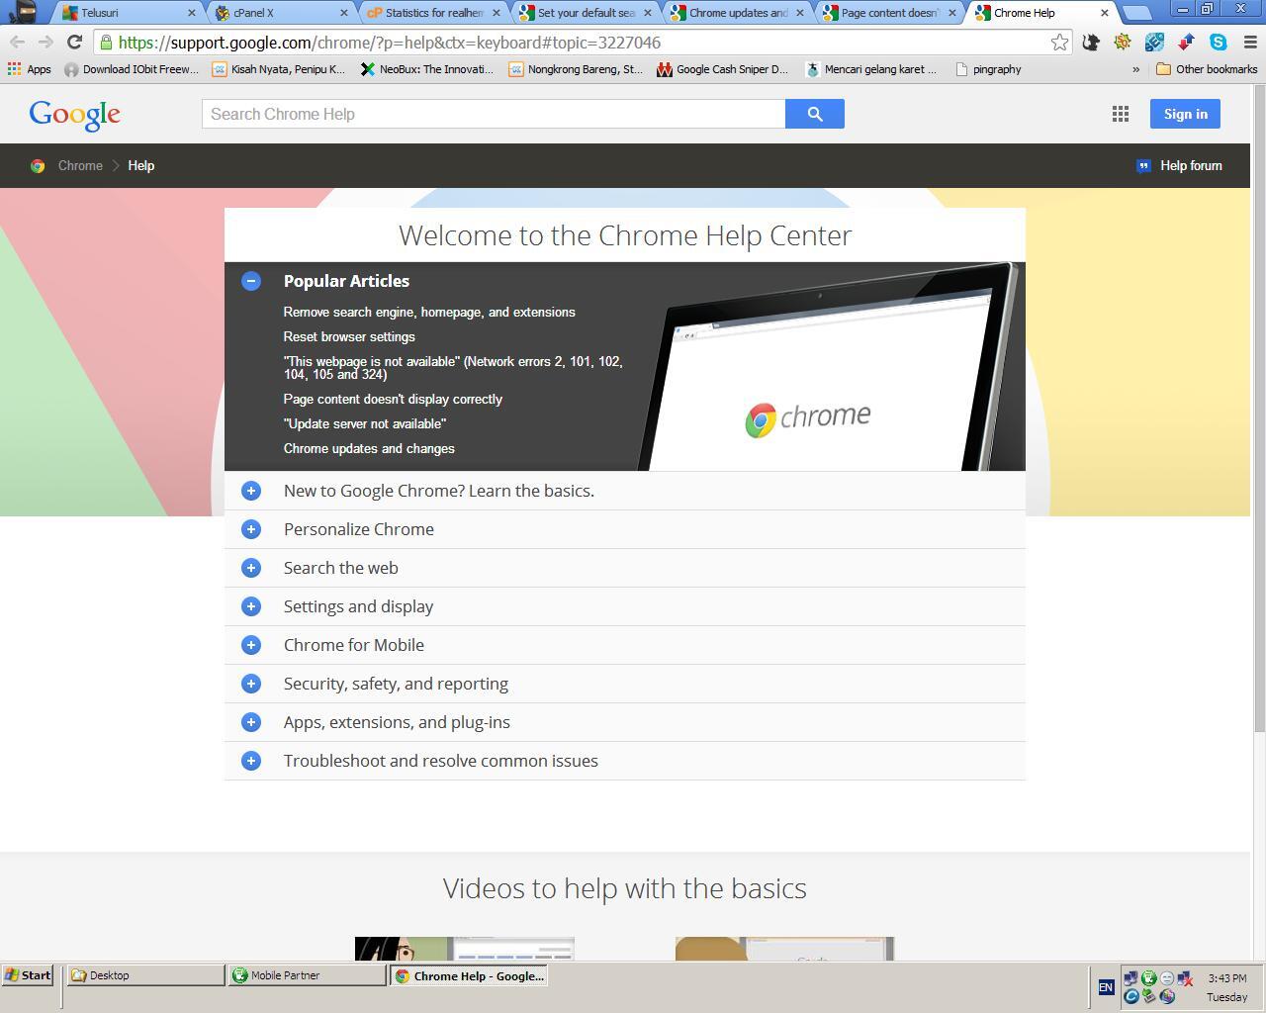Open a new tab
This screenshot has height=1013, width=1266.
tap(1138, 13)
